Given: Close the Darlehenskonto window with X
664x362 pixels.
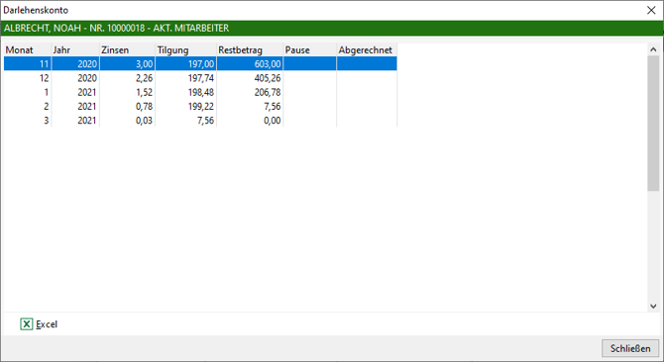Looking at the screenshot, I should (651, 10).
